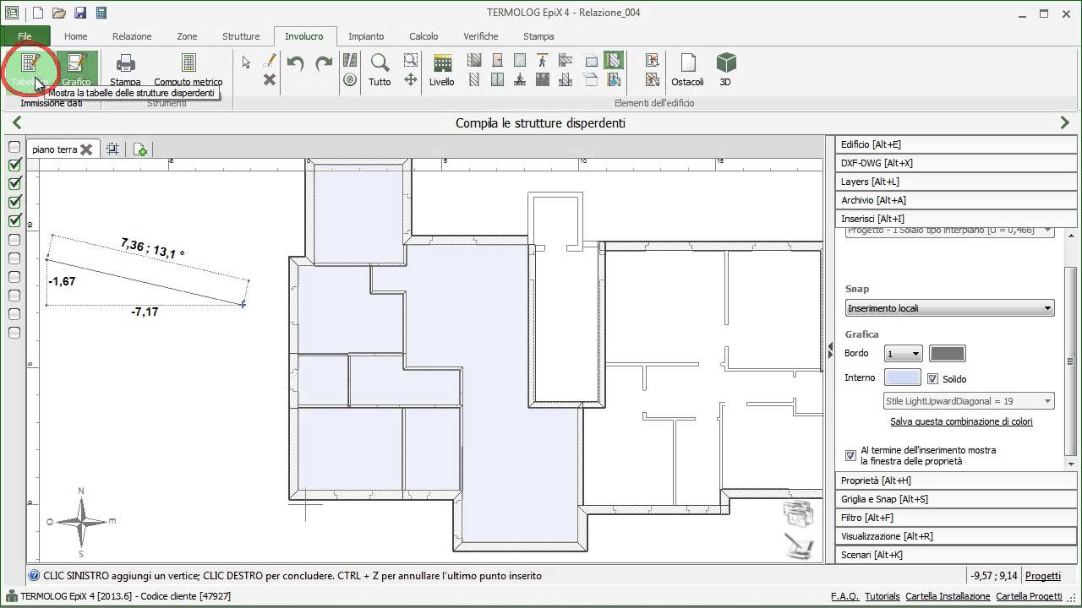1082x608 pixels.
Task: Toggle the topmost unchecked box in left strip
Action: coord(14,146)
